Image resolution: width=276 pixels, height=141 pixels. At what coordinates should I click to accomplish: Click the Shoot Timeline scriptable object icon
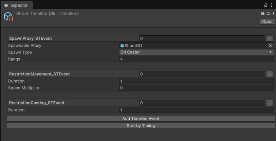[x=8, y=17]
